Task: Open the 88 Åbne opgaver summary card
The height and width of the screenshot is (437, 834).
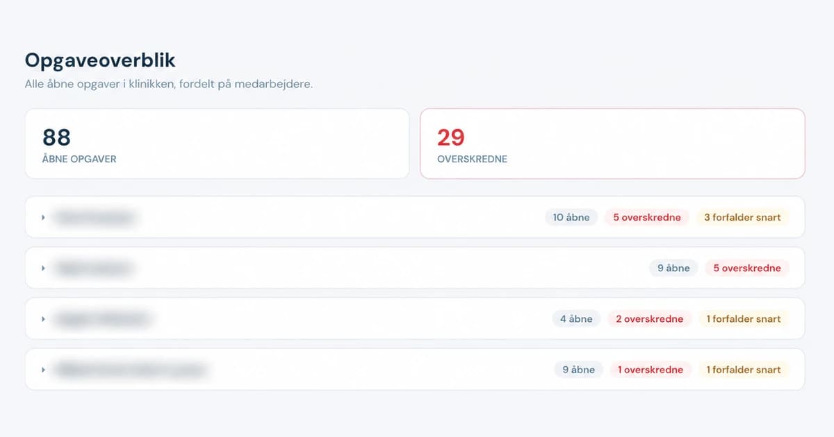Action: (x=217, y=144)
